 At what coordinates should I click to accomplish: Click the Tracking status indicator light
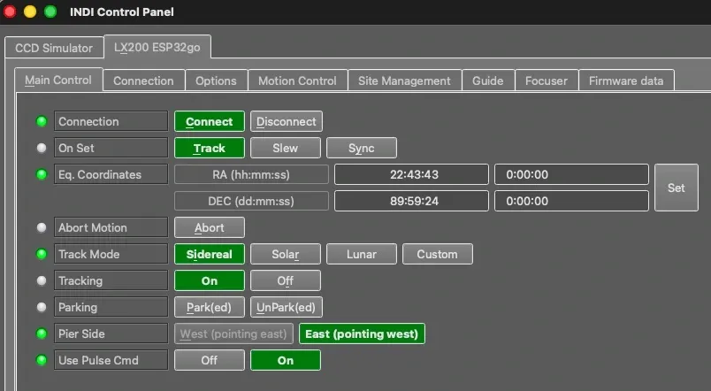pos(42,280)
